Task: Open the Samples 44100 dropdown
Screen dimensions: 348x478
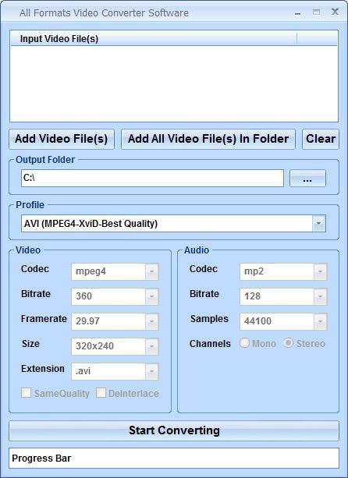Action: click(x=320, y=321)
